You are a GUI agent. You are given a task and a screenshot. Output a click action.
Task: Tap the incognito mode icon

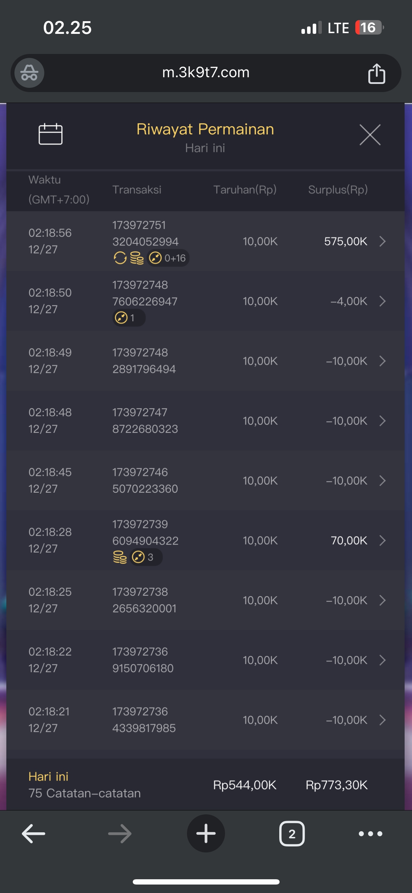click(x=29, y=73)
